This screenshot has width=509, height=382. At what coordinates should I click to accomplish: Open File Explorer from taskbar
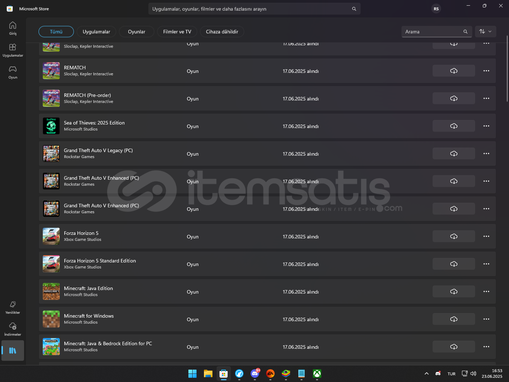208,374
